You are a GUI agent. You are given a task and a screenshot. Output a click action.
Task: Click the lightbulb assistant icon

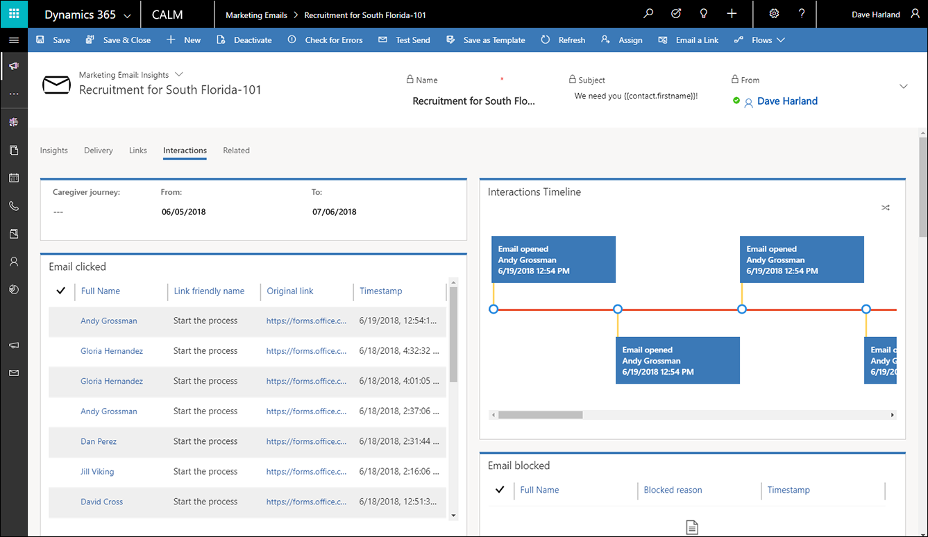703,14
